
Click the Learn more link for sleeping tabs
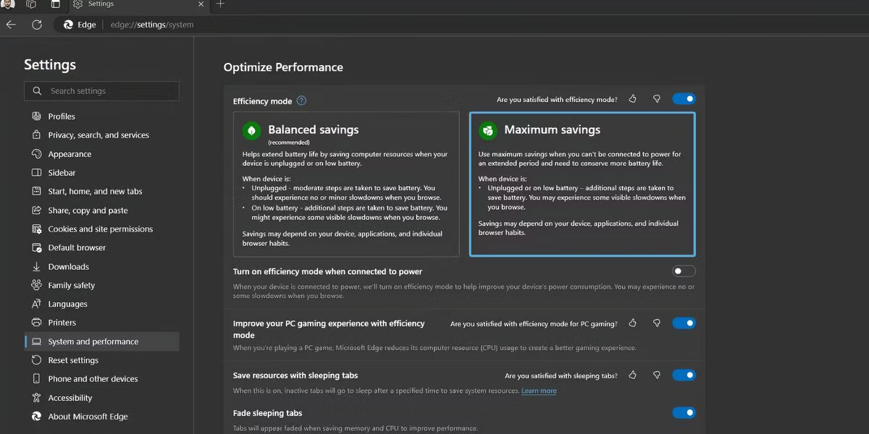[x=537, y=390]
